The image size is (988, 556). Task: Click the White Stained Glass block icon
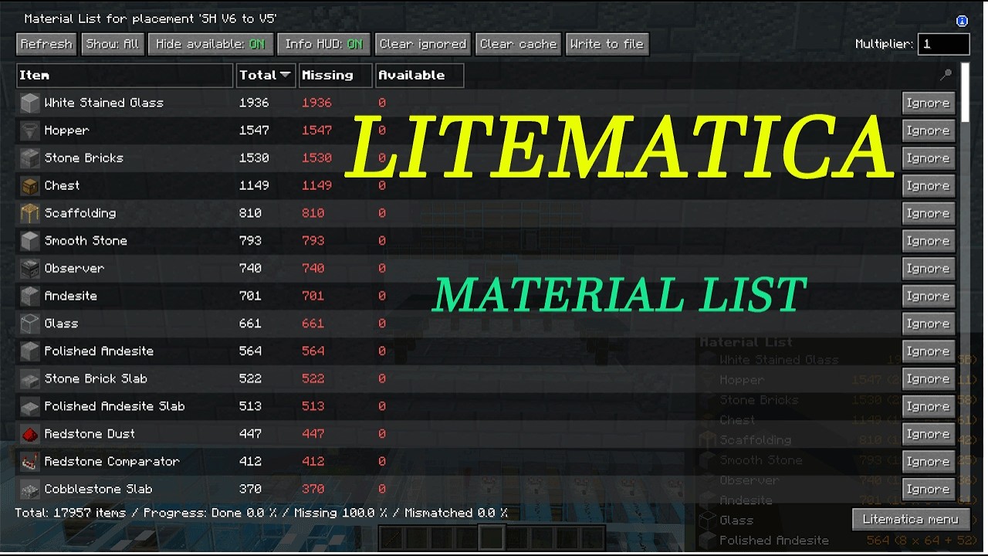point(29,103)
